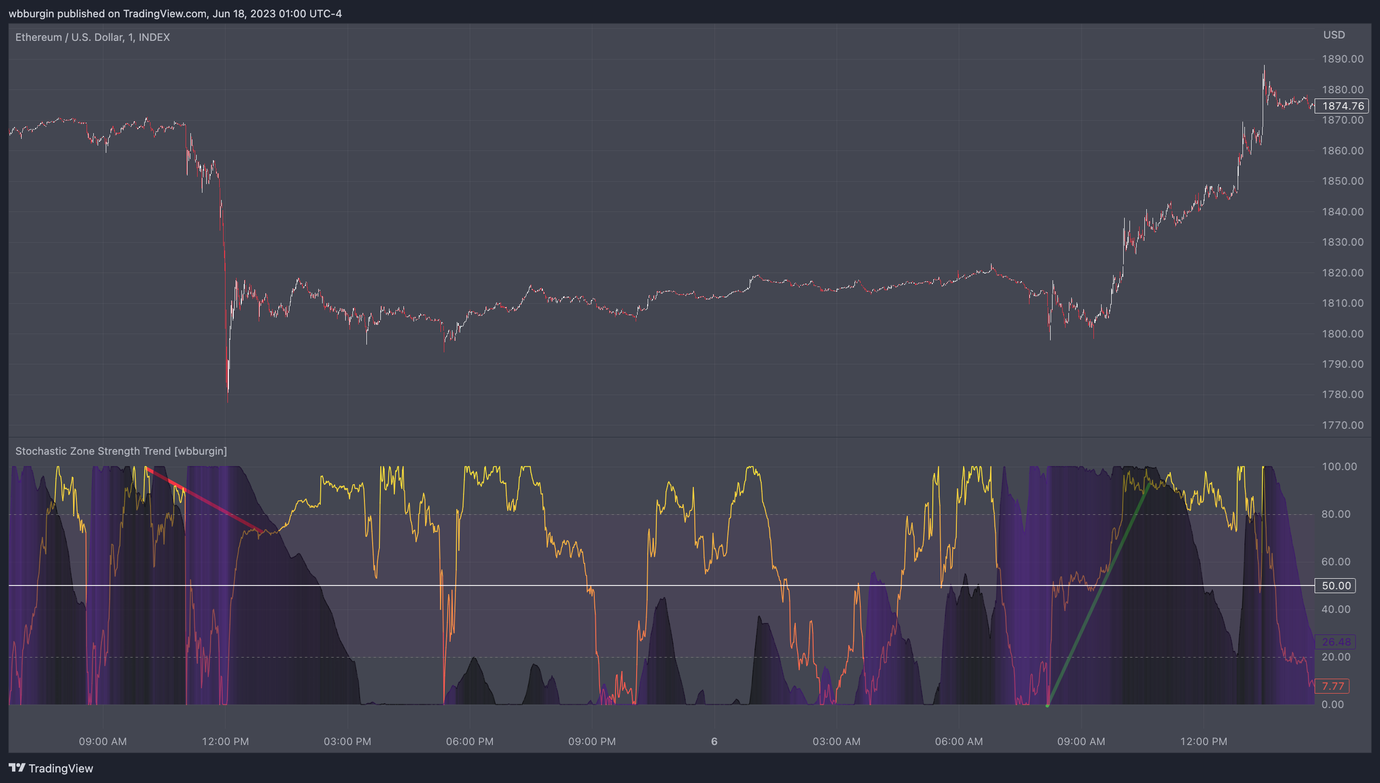The width and height of the screenshot is (1380, 783).
Task: Click the 06:00 AM time axis label
Action: (958, 741)
